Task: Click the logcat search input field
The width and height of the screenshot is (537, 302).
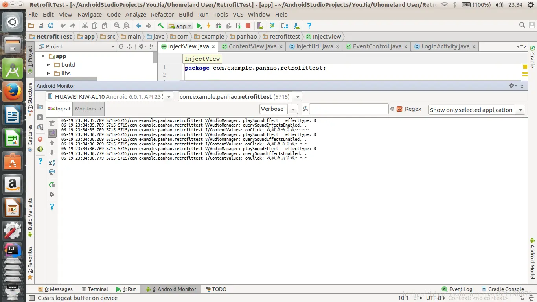Action: (x=349, y=109)
